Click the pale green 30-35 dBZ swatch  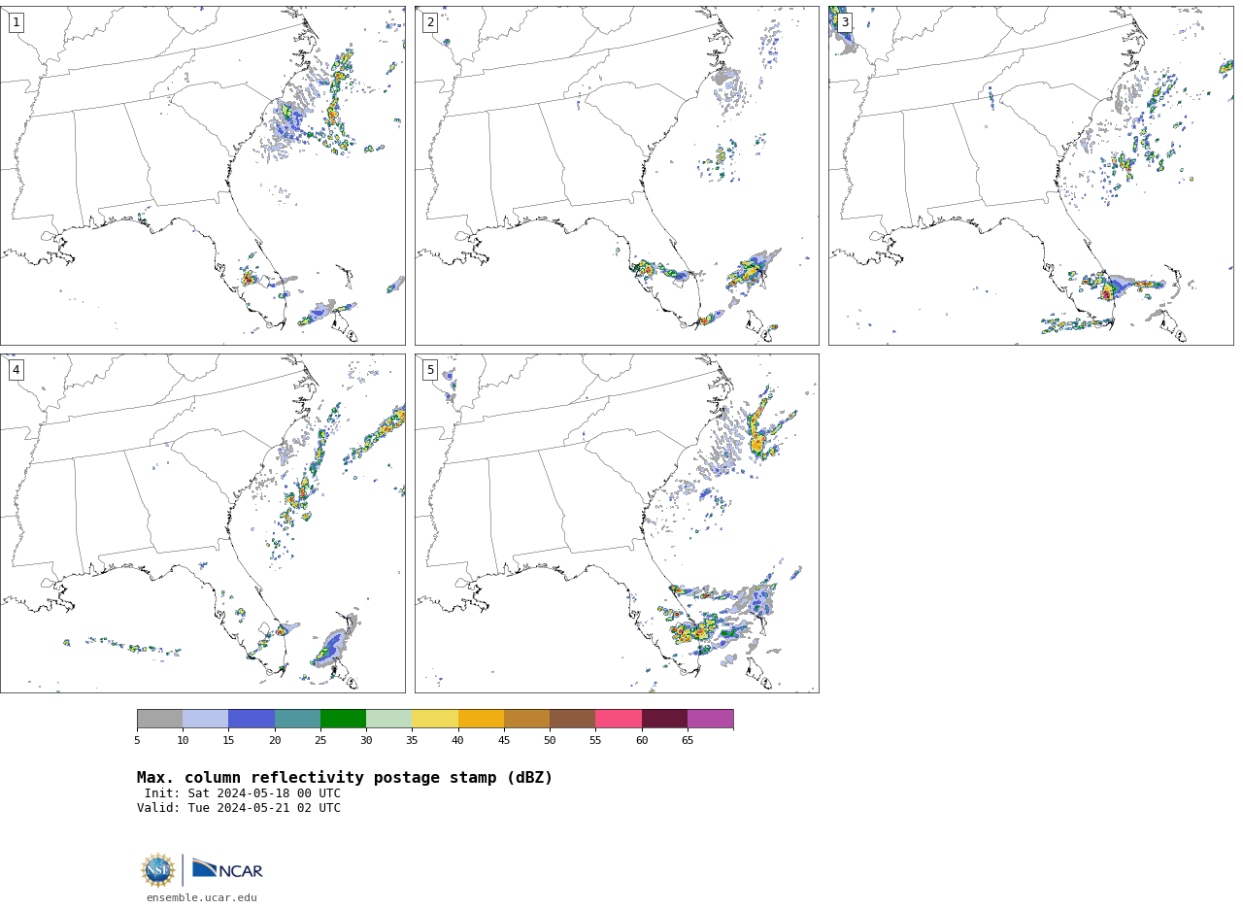point(388,719)
